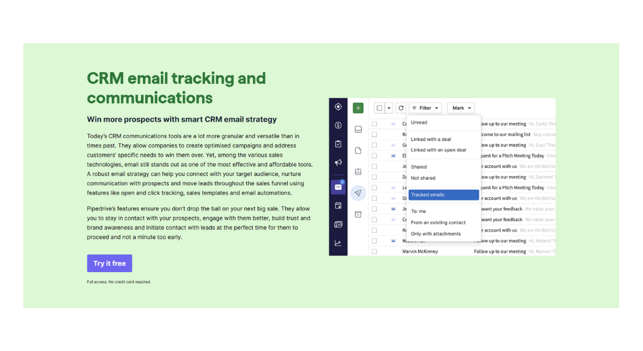Open the Campaigns megaphone icon
The height and width of the screenshot is (351, 643).
pos(338,163)
